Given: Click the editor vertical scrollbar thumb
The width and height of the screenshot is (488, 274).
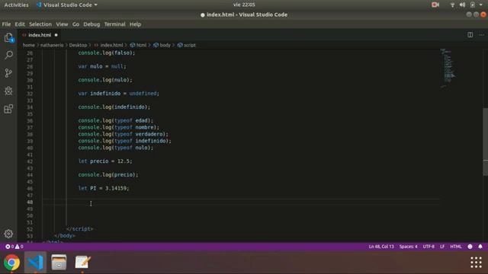Looking at the screenshot, I should [x=485, y=142].
